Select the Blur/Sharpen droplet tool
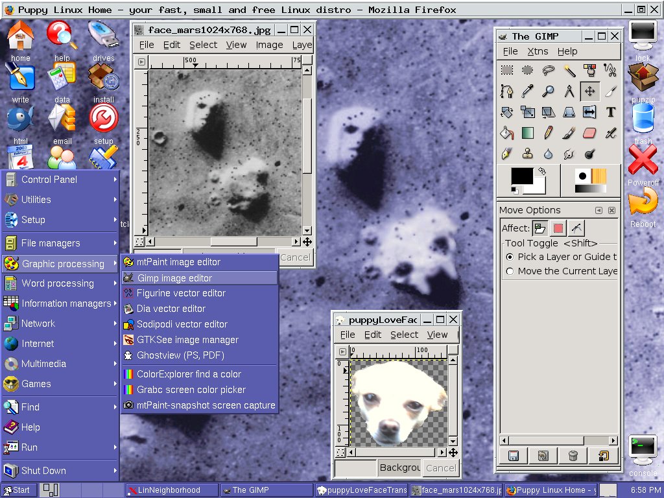 pyautogui.click(x=548, y=154)
